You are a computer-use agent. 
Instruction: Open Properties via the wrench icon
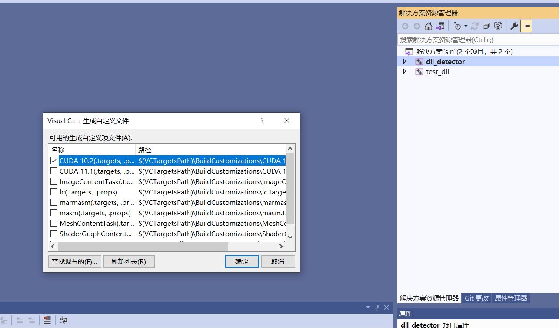(x=514, y=26)
